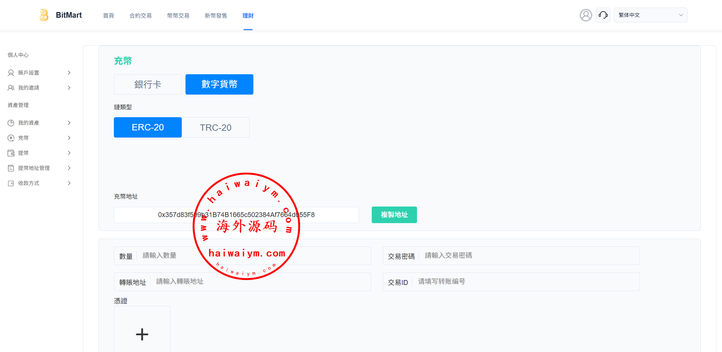Click the BitMart logo icon
The width and height of the screenshot is (722, 352).
tap(44, 15)
